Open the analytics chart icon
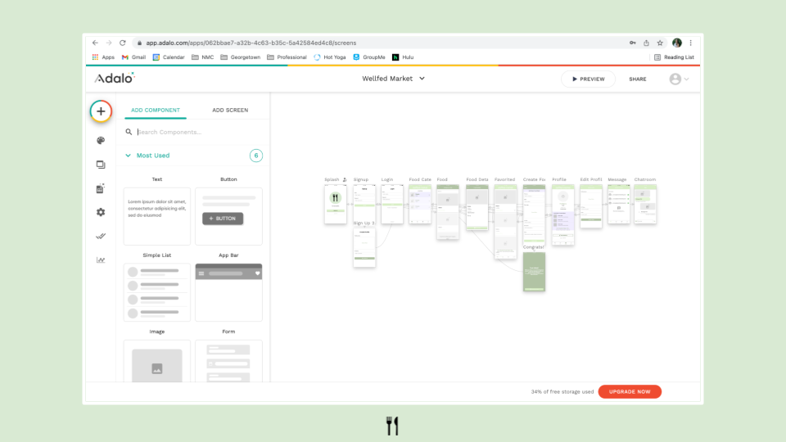This screenshot has width=786, height=442. pos(101,259)
